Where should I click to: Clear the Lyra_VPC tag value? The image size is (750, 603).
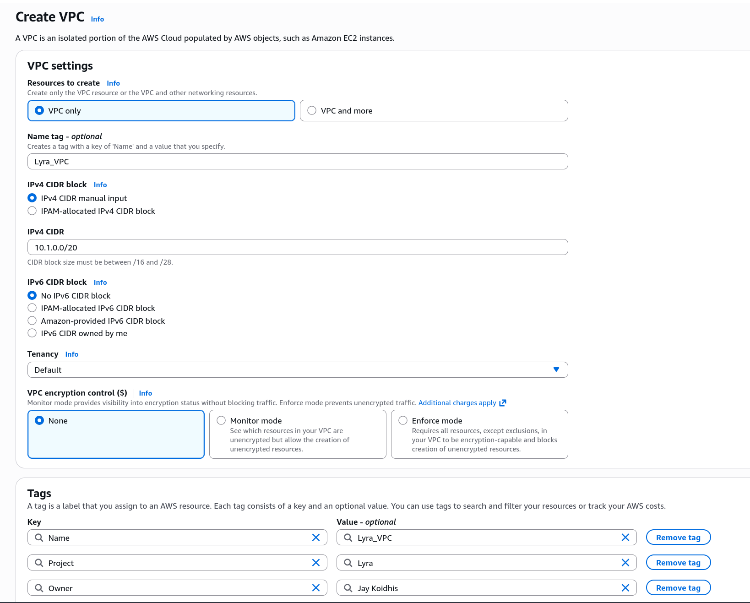click(625, 538)
